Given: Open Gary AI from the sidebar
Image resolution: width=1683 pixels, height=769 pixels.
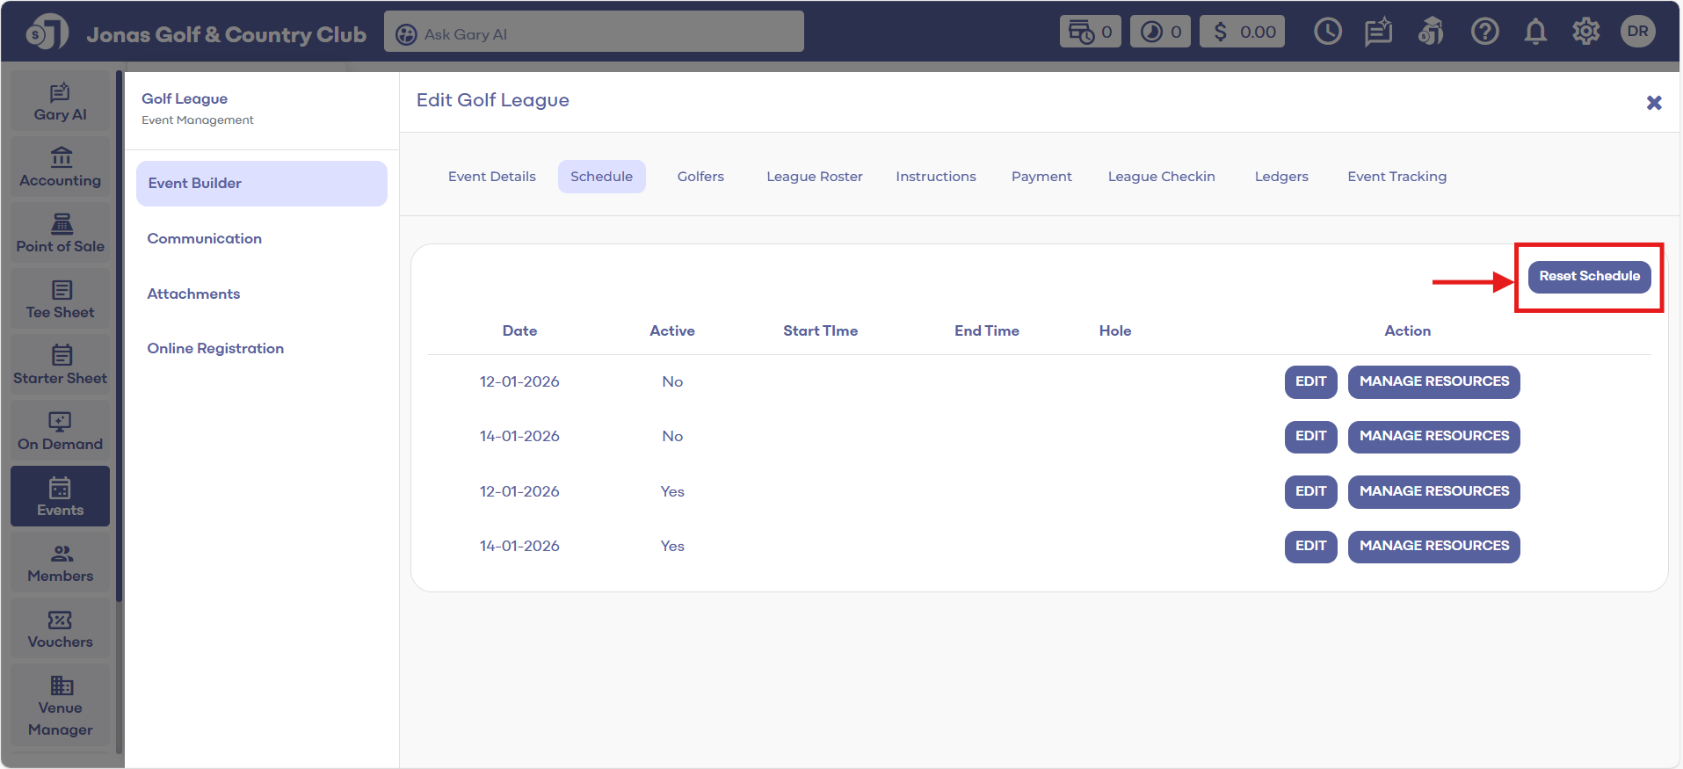Looking at the screenshot, I should [x=60, y=102].
